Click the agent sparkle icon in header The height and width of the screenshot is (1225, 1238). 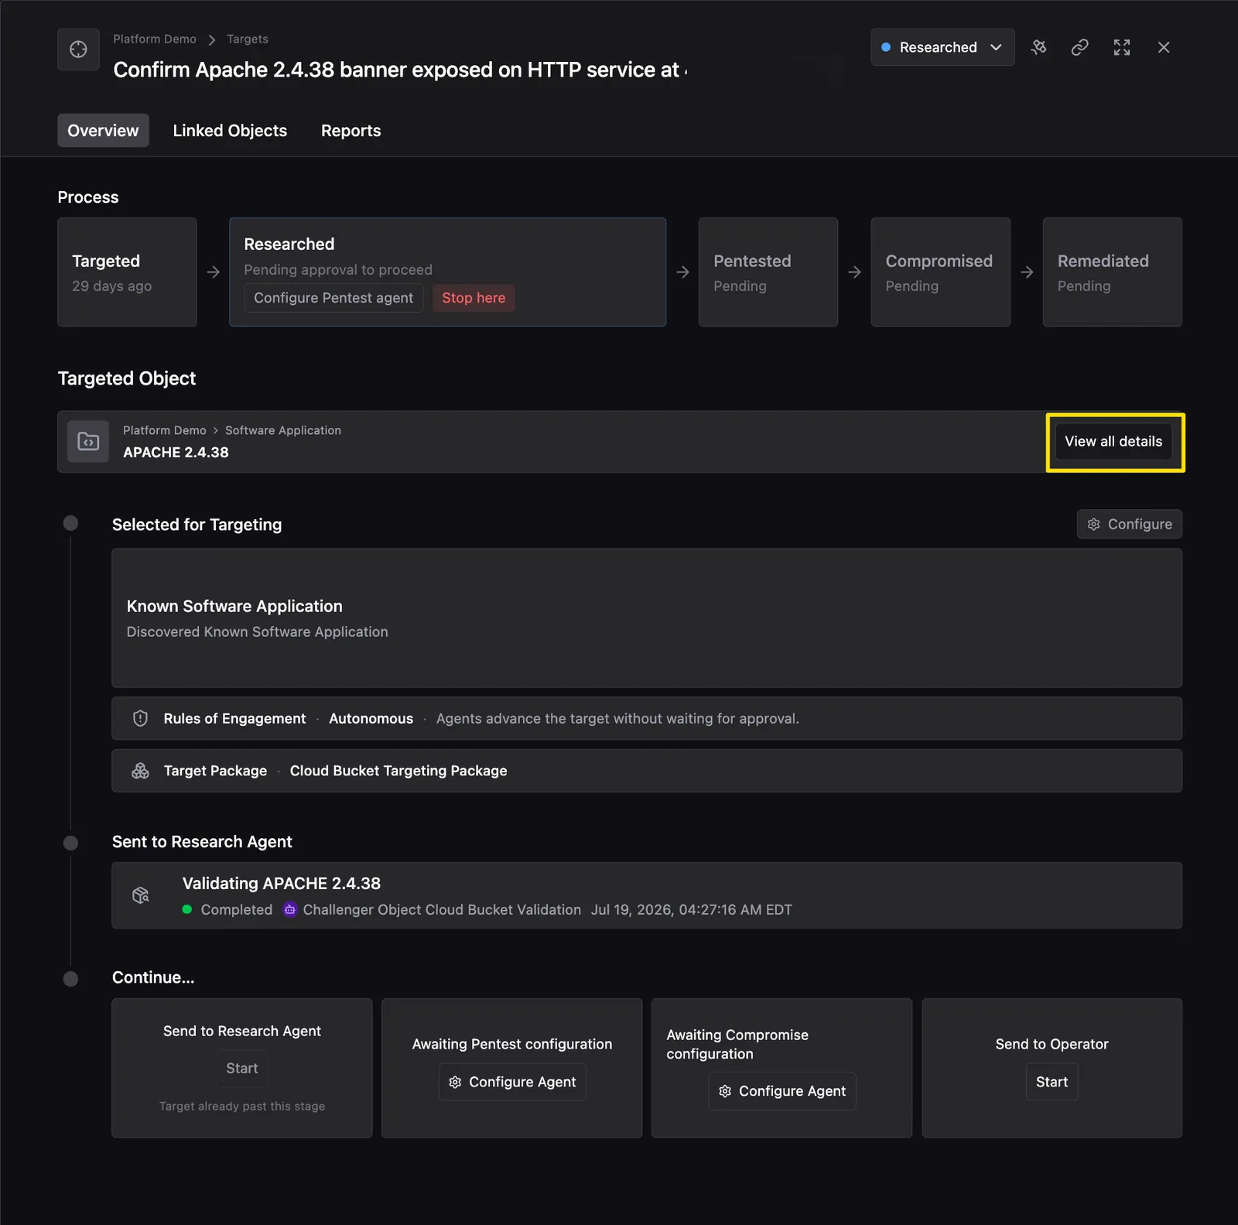[1038, 47]
